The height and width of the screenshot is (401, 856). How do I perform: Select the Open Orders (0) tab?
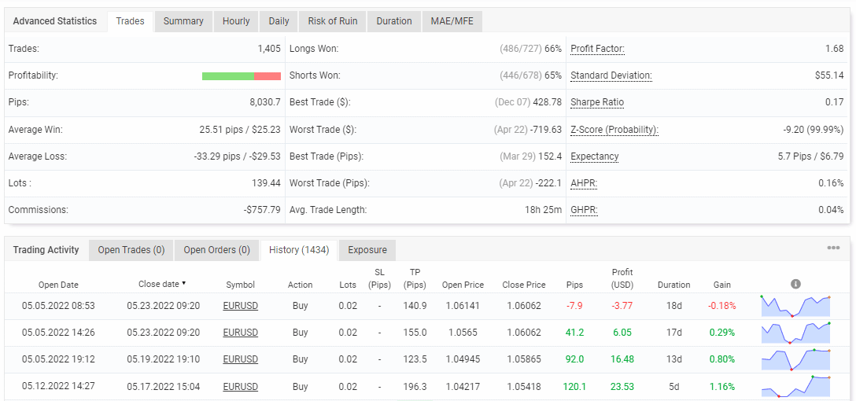coord(216,250)
